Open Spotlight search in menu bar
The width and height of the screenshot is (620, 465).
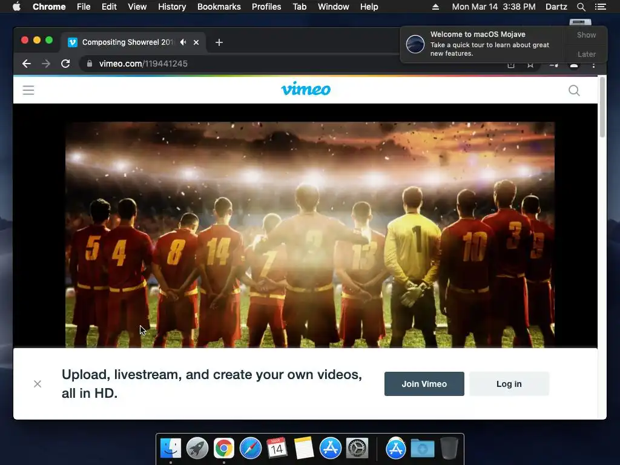[x=581, y=7]
